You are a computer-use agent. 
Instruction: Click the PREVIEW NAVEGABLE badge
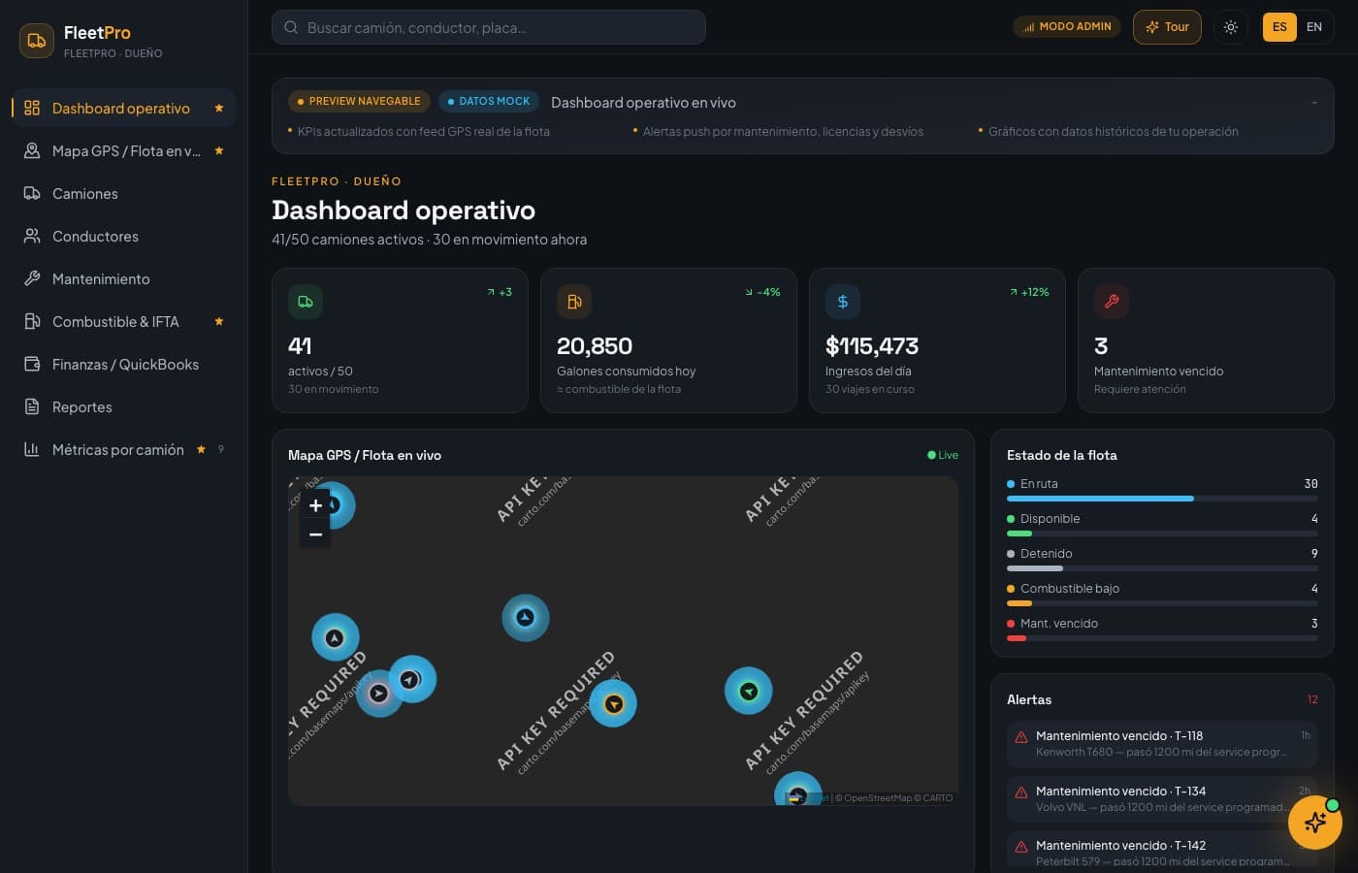pyautogui.click(x=359, y=101)
